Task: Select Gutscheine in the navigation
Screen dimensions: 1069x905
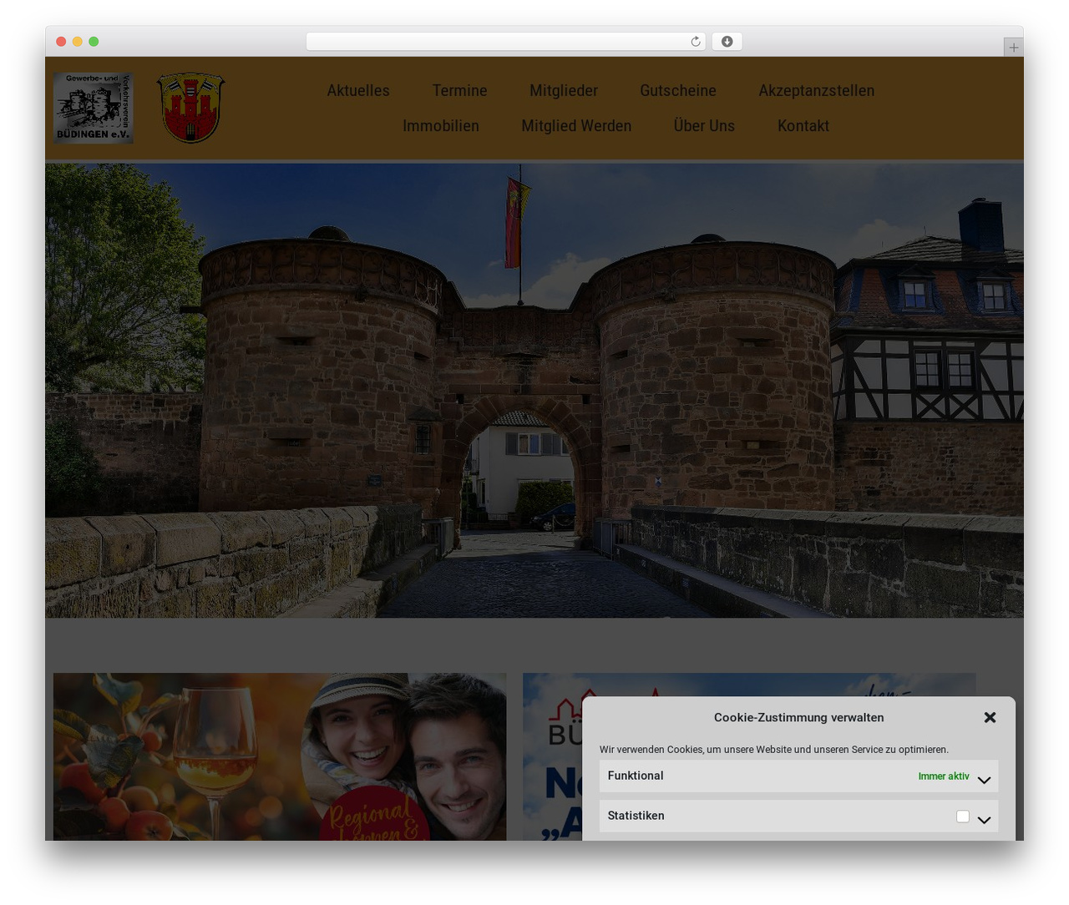Action: (x=678, y=90)
